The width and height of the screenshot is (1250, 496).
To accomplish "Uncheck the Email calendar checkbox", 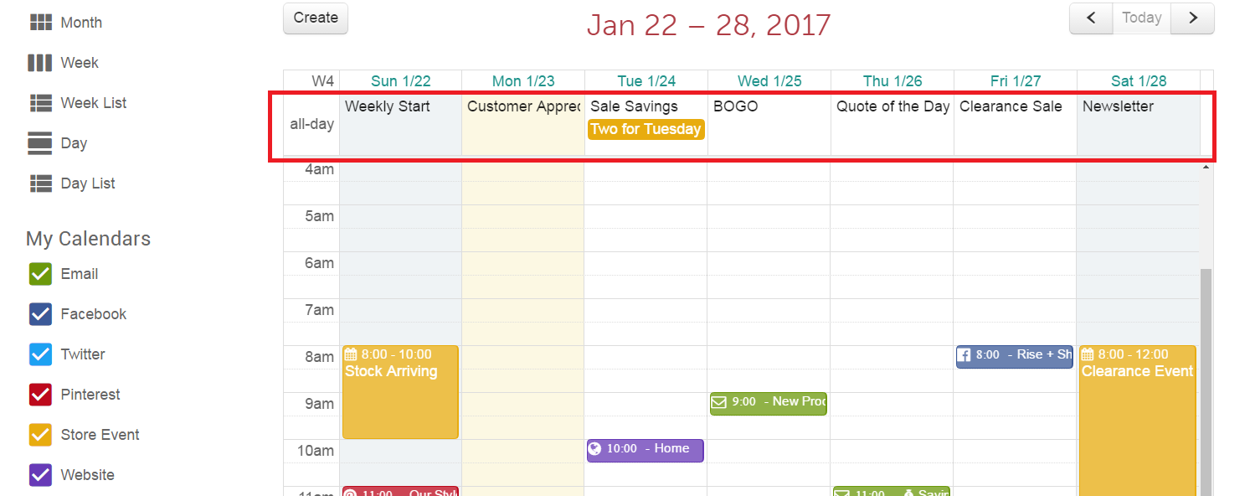I will point(41,274).
